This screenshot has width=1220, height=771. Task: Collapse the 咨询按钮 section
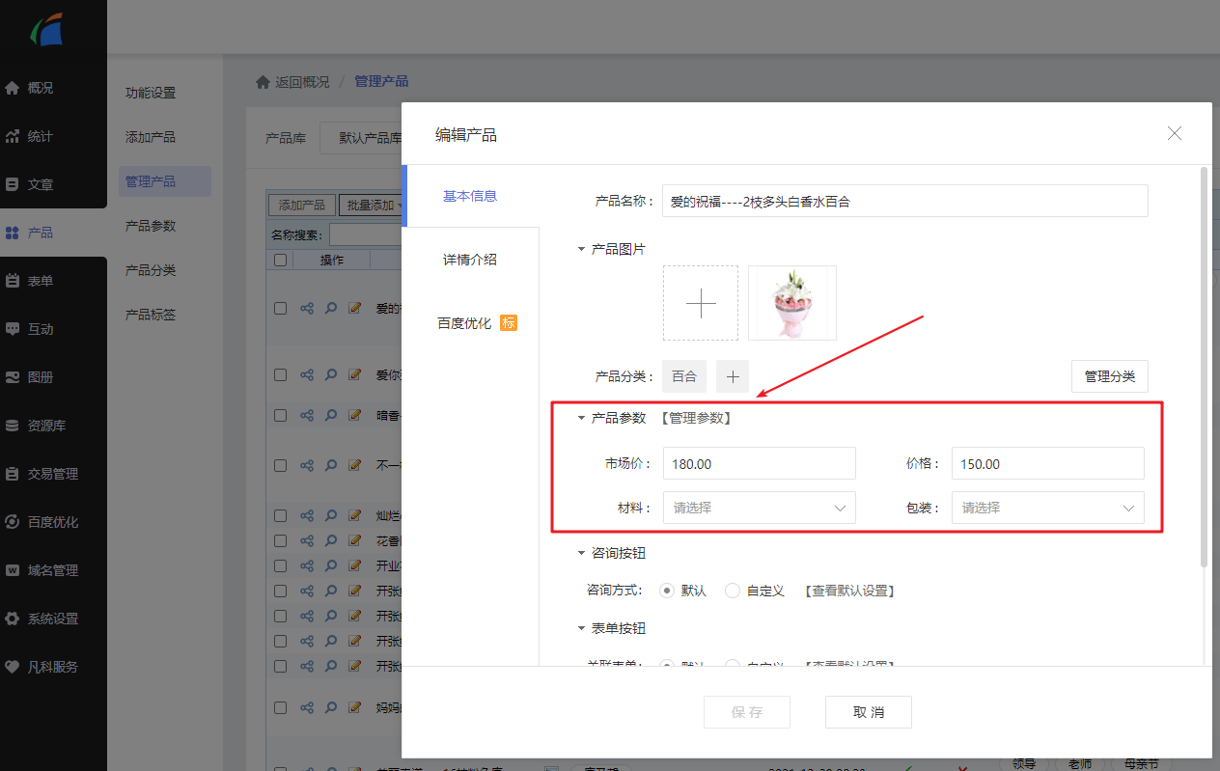click(581, 553)
